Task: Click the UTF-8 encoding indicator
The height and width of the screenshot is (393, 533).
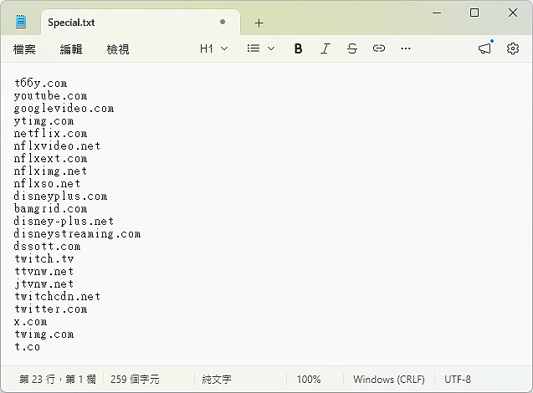Action: point(458,379)
